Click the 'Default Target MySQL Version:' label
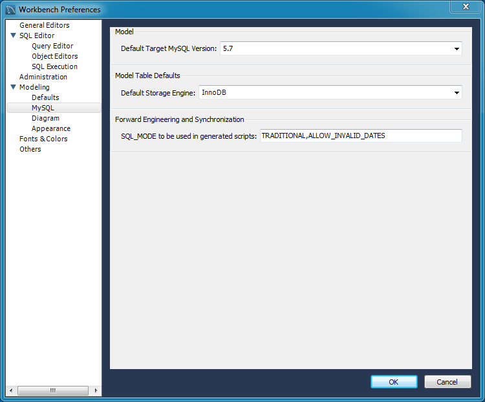The width and height of the screenshot is (485, 402). tap(169, 49)
